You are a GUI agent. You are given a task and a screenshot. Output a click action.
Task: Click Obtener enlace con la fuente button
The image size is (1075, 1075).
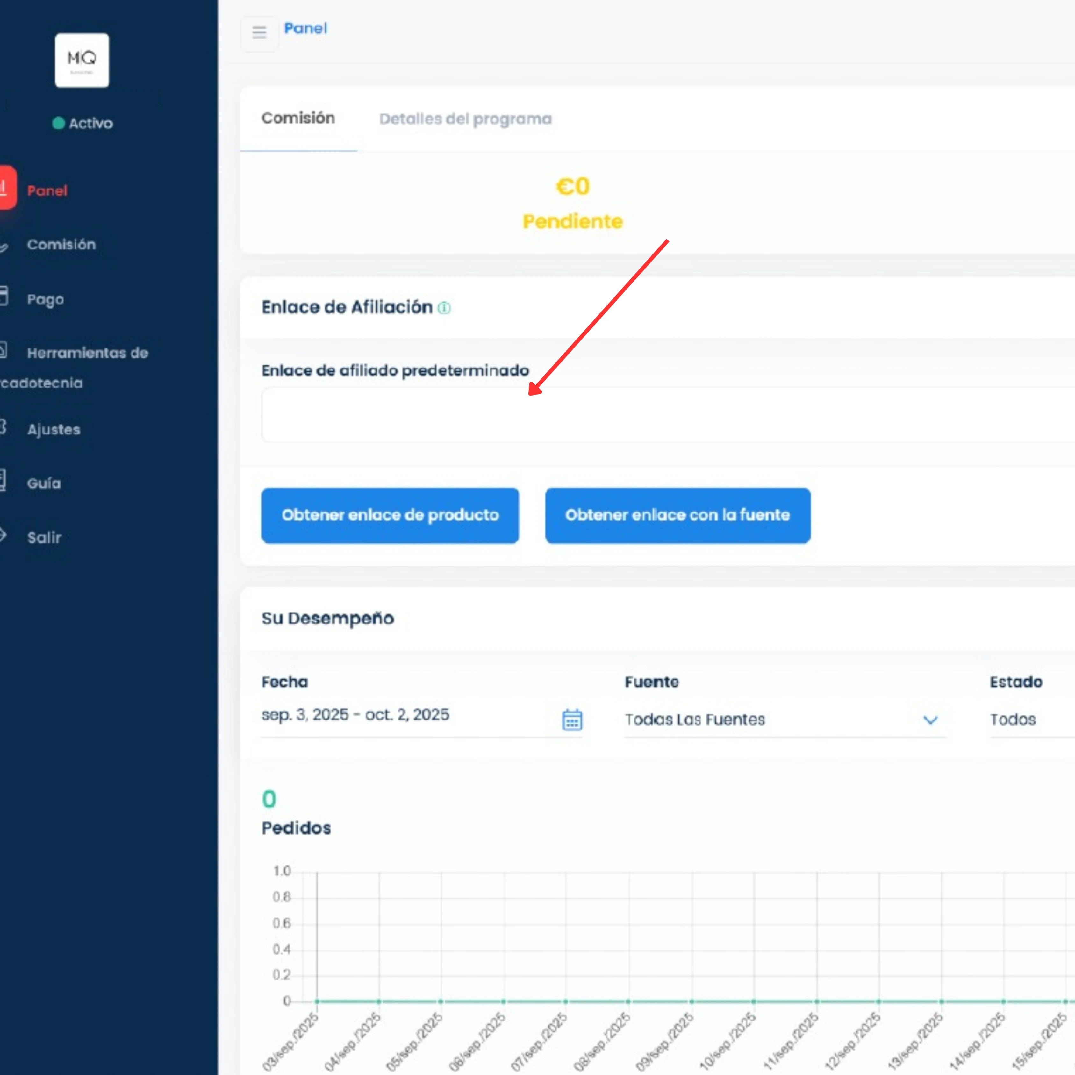point(677,515)
